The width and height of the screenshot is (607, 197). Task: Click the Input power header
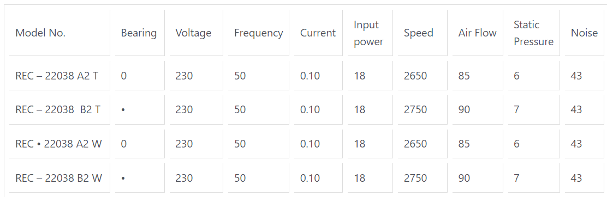pos(368,33)
